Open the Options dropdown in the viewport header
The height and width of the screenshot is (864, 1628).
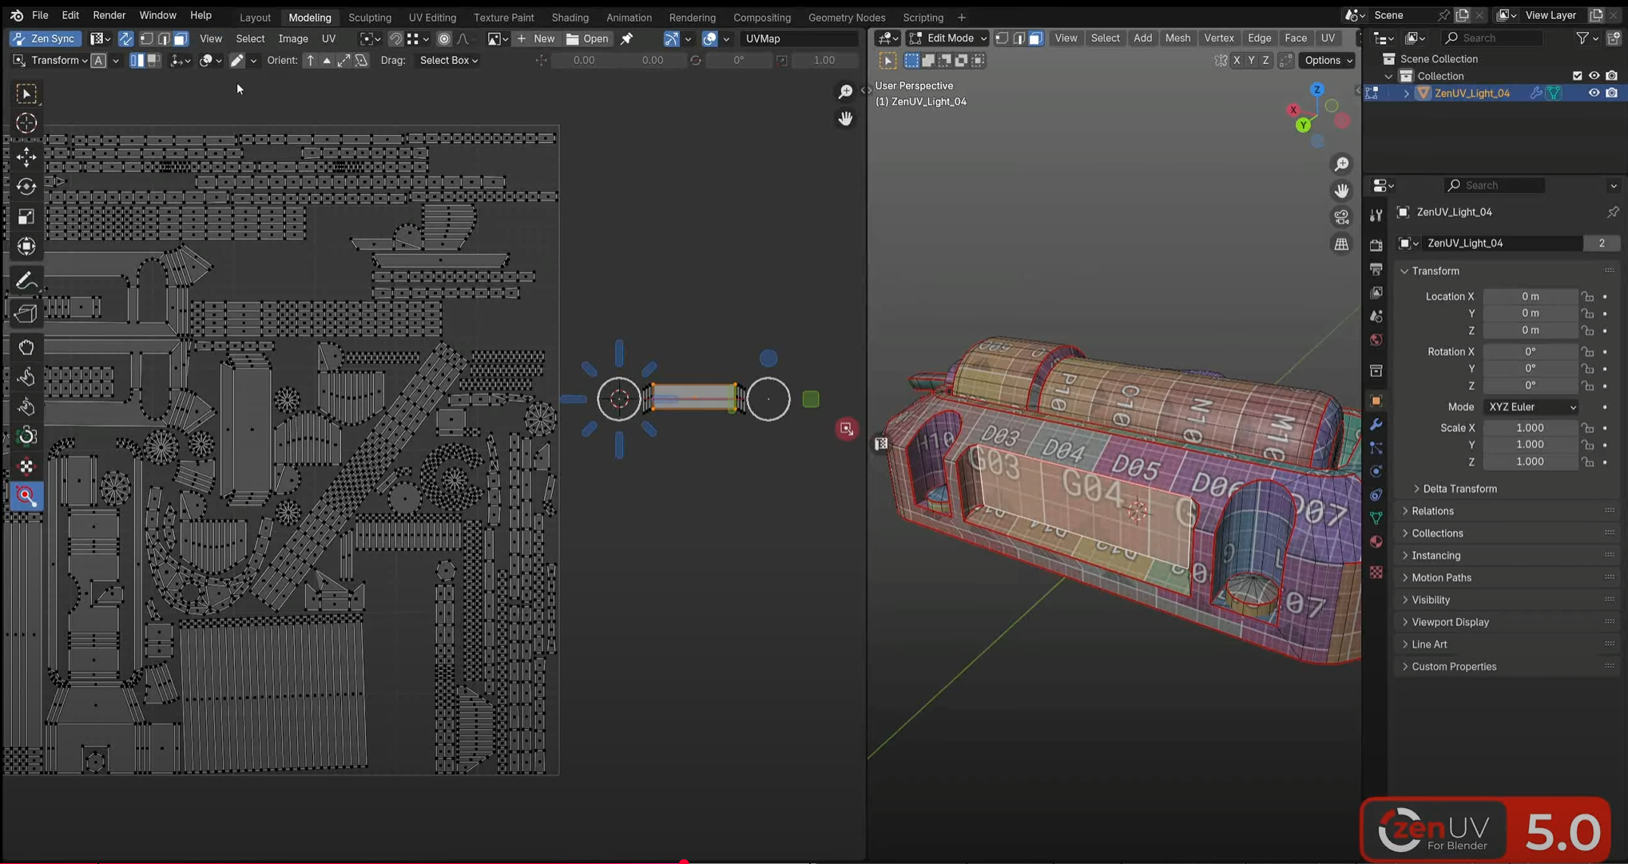[1326, 60]
